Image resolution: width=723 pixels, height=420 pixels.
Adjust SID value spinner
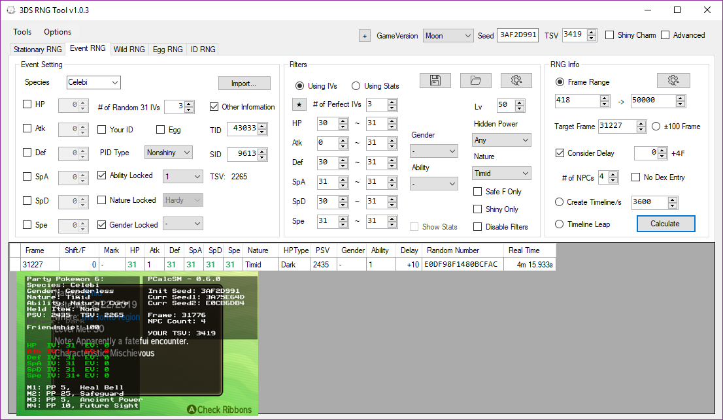click(x=262, y=154)
